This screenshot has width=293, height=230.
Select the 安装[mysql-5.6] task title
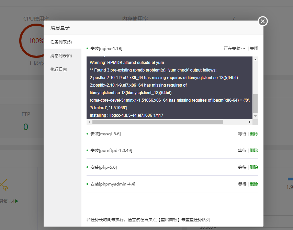pyautogui.click(x=105, y=134)
